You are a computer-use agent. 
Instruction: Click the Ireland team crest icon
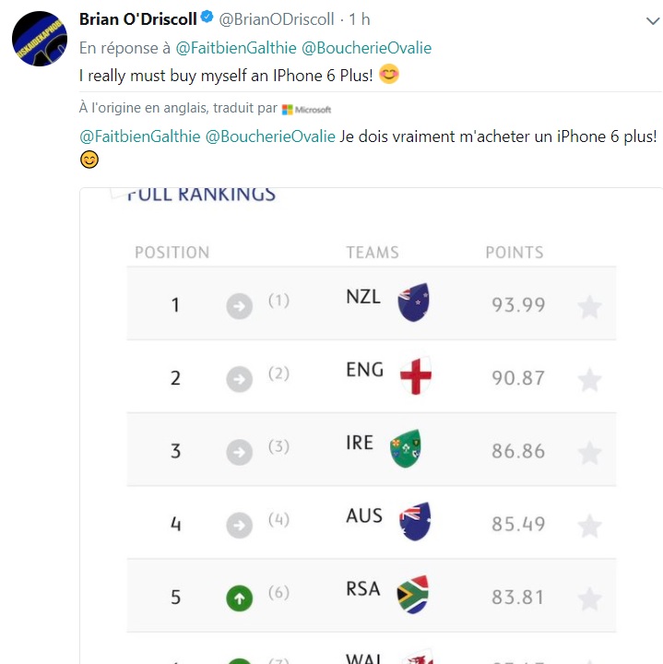click(405, 448)
